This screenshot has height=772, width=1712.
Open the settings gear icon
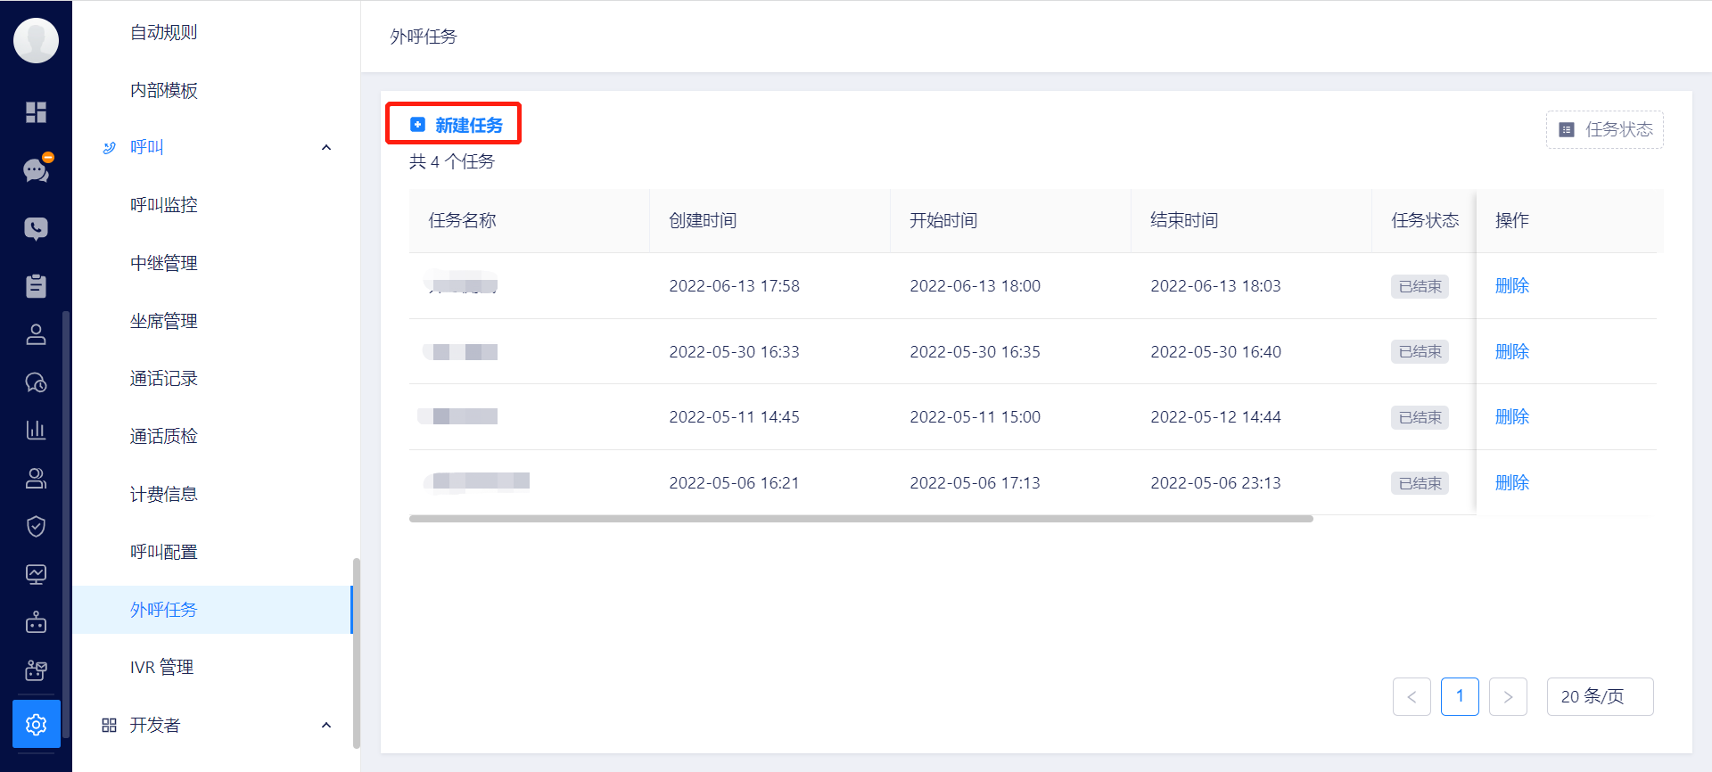[36, 724]
